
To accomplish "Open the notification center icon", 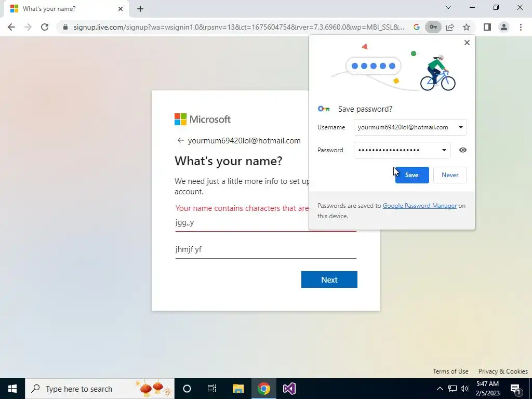I will pos(515,389).
